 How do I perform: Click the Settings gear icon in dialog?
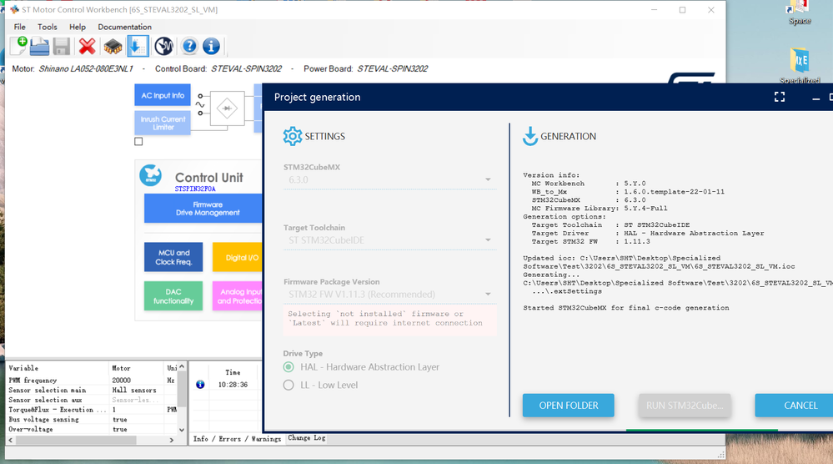293,136
